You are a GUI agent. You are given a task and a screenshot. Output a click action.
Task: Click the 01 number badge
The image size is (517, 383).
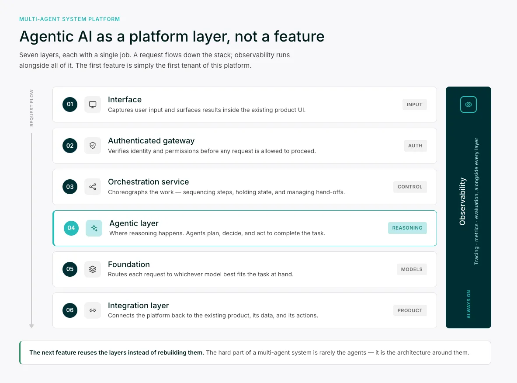click(x=70, y=104)
